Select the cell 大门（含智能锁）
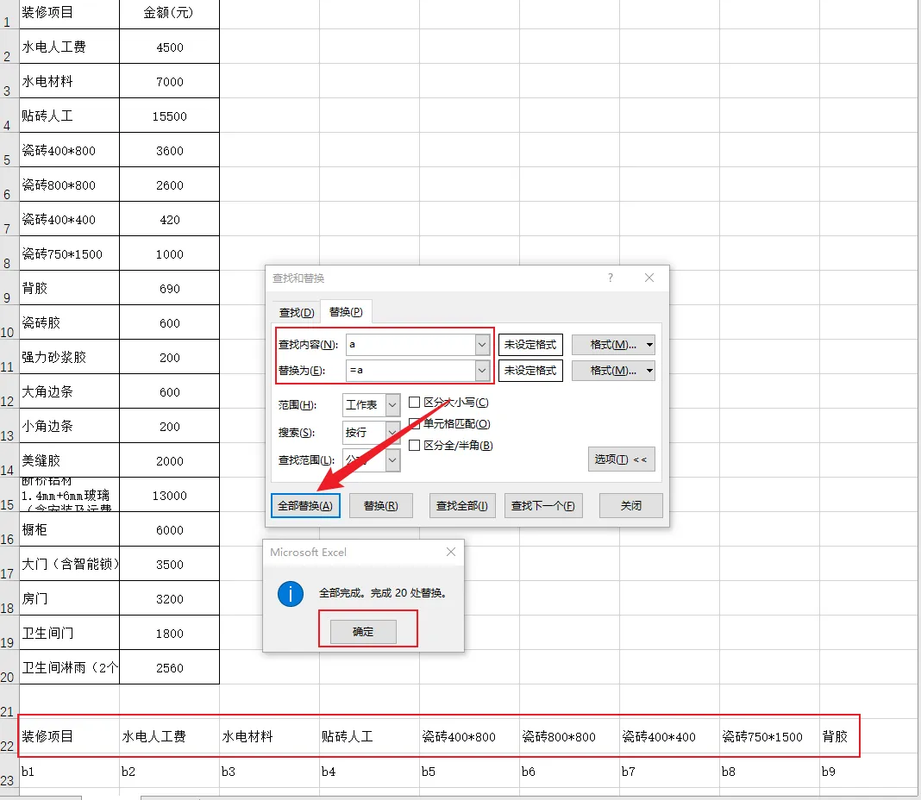 click(69, 564)
